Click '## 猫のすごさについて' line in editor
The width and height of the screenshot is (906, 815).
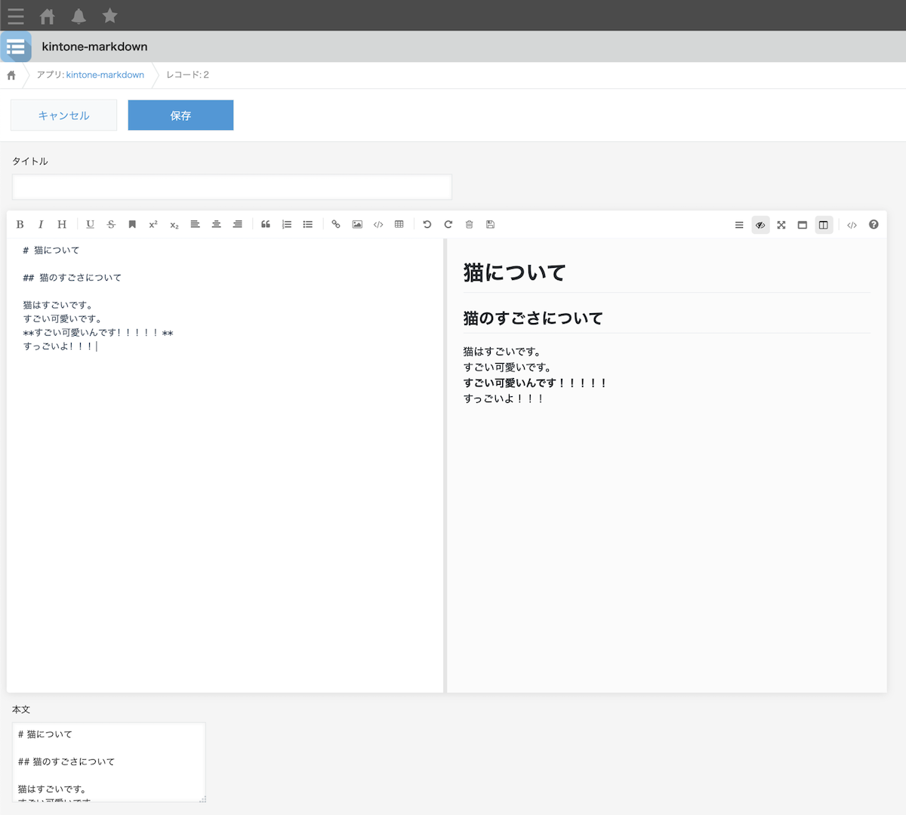point(72,278)
